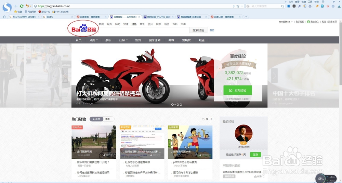The width and height of the screenshot is (342, 183).
Task: Click the blue square toolbar extension icon
Action: pos(289,6)
